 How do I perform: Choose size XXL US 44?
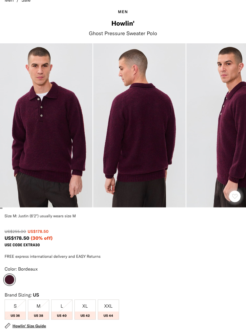[x=108, y=309]
